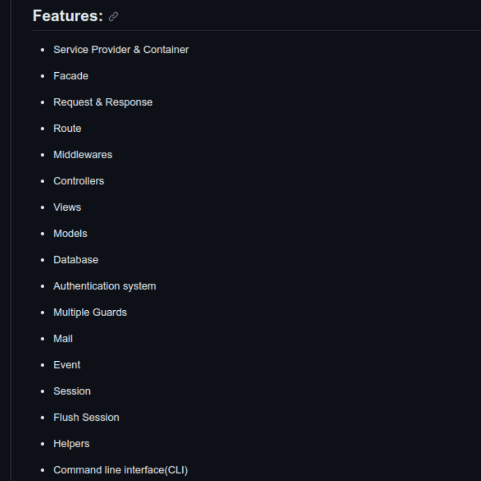Viewport: 481px width, 481px height.
Task: Click Database in the features list
Action: [76, 260]
